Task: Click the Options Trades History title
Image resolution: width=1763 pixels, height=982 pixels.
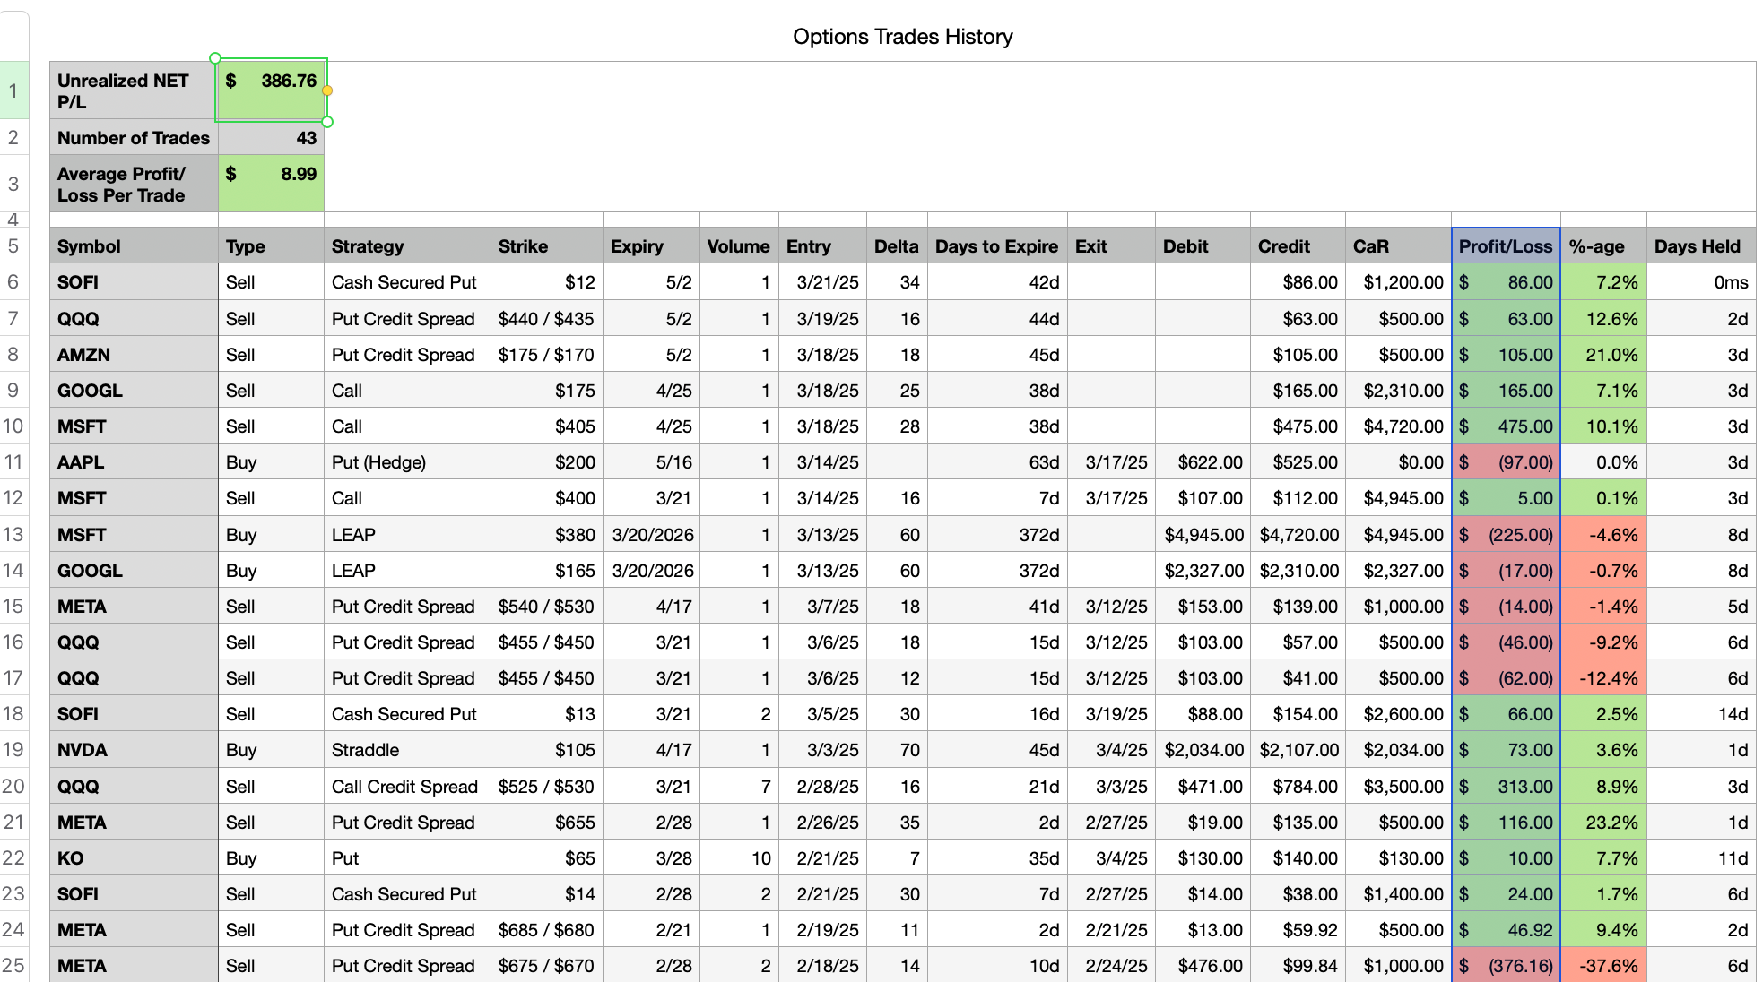Action: click(x=902, y=37)
